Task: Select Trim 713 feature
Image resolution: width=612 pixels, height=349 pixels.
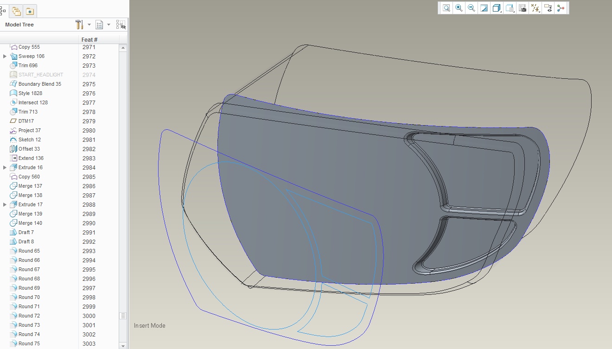Action: [28, 112]
